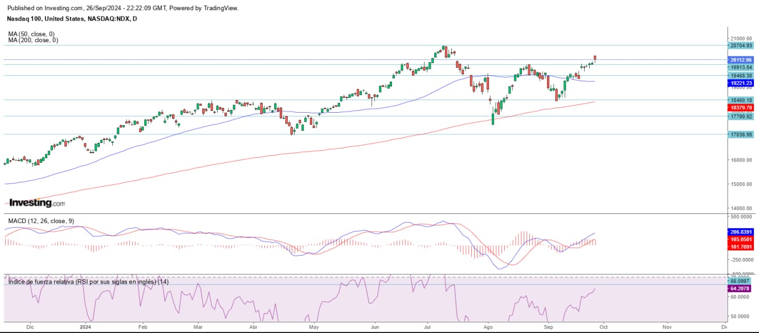Click the 'Jun' label on the time axis
Image resolution: width=759 pixels, height=333 pixels.
375,327
